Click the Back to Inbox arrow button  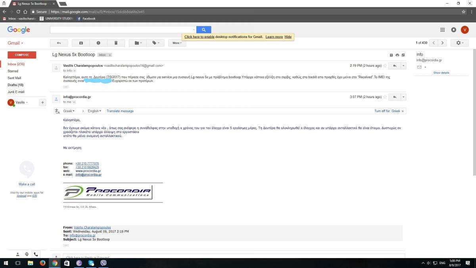[59, 43]
